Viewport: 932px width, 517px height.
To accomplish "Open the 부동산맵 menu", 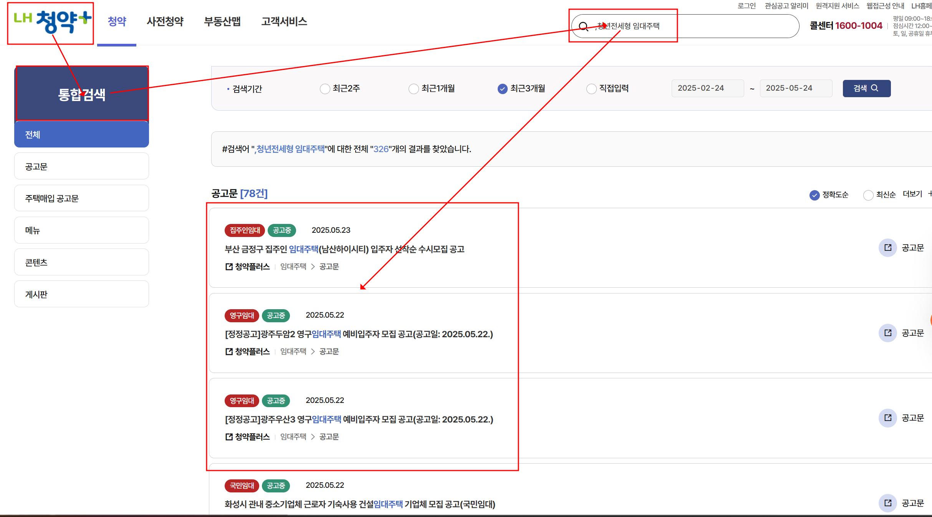I will coord(222,22).
